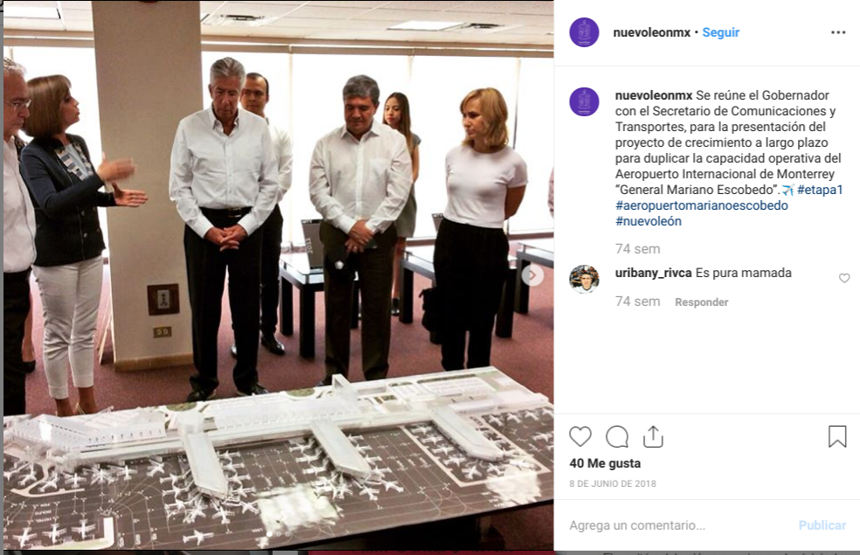View uribany_rivca's profile avatar
Screen dimensions: 860x555
tap(584, 279)
